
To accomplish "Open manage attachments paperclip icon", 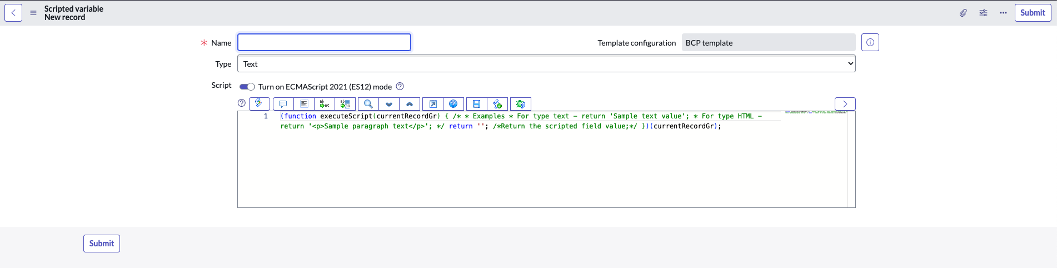I will point(963,13).
